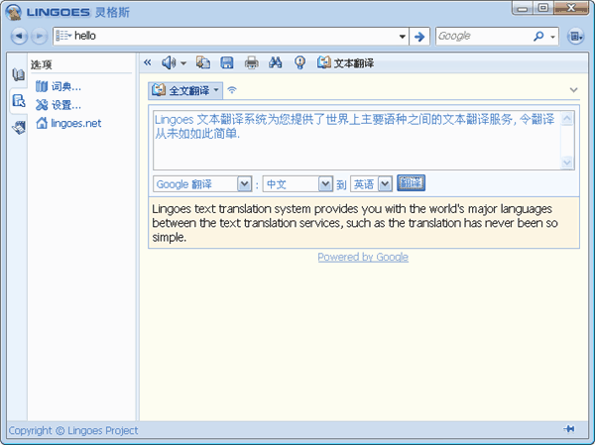Visit the lingoes.net homepage link
595x445 pixels.
click(x=68, y=123)
